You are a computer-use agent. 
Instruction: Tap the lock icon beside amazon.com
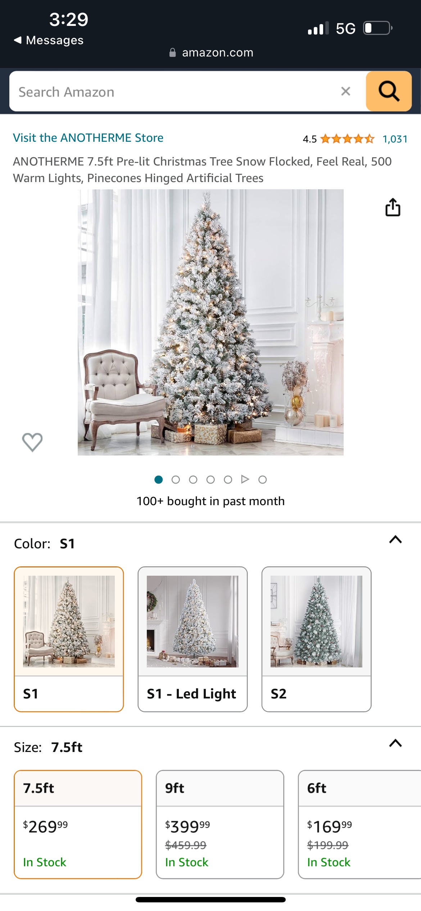point(173,53)
